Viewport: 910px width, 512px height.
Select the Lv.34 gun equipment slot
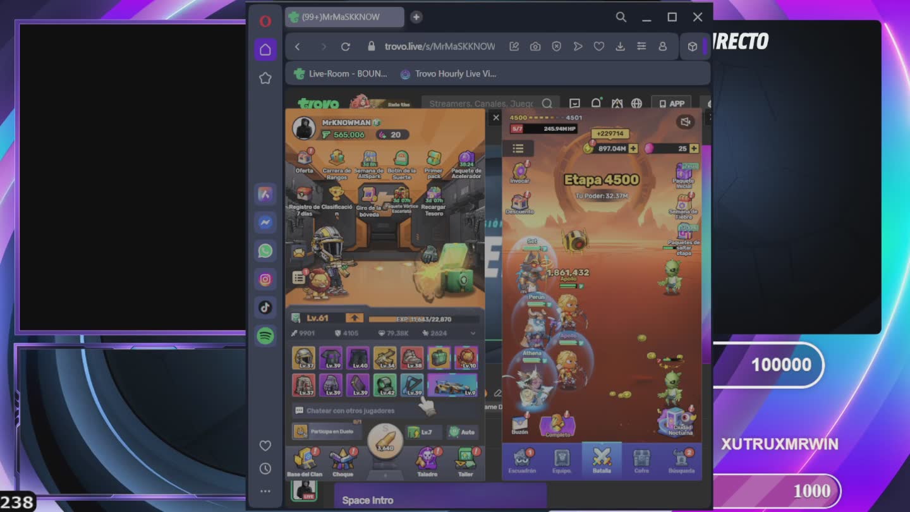[385, 358]
